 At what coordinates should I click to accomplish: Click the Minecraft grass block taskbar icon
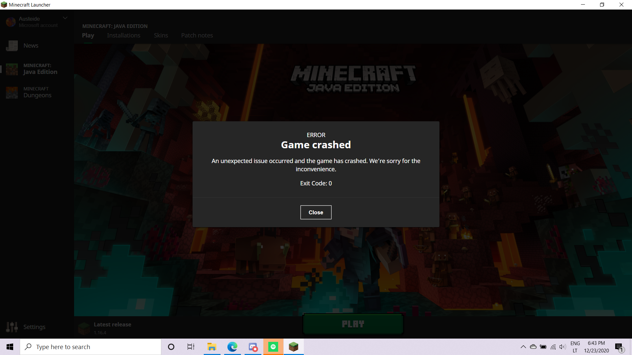coord(293,347)
